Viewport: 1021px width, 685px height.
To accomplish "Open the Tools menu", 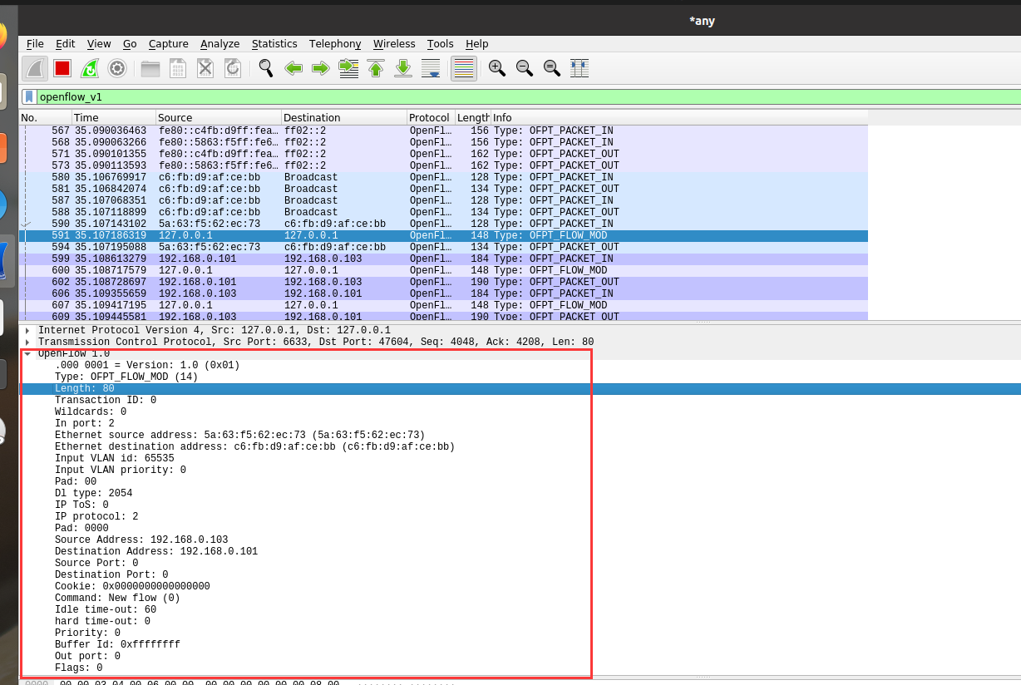I will click(441, 44).
